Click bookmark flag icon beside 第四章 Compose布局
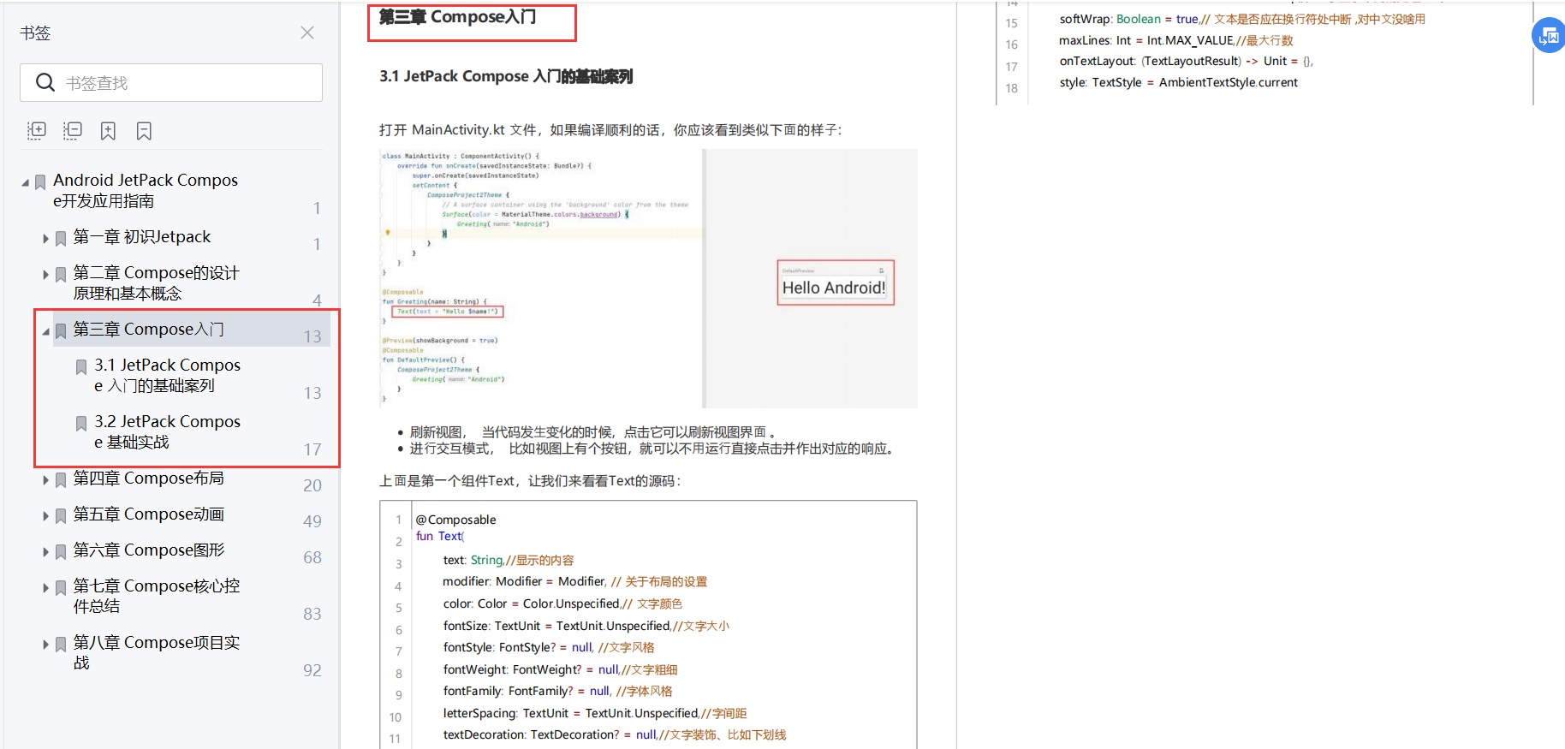 [61, 480]
